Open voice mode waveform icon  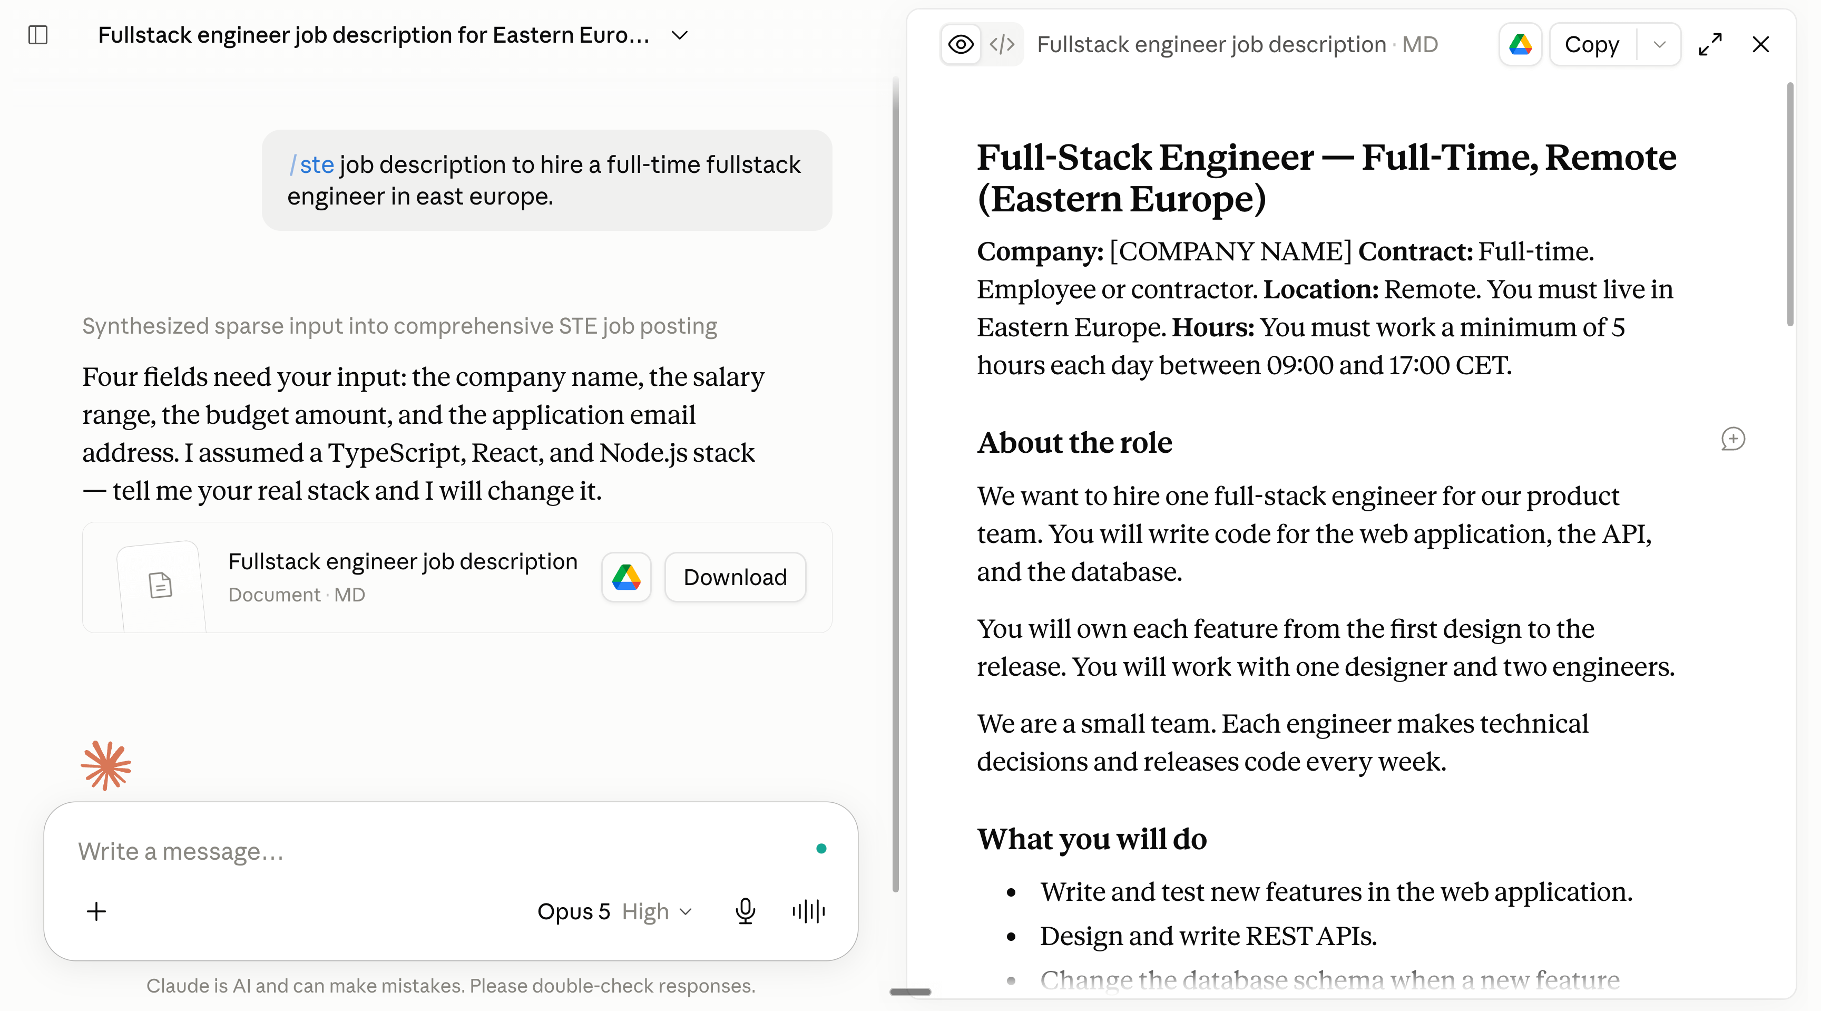click(809, 911)
